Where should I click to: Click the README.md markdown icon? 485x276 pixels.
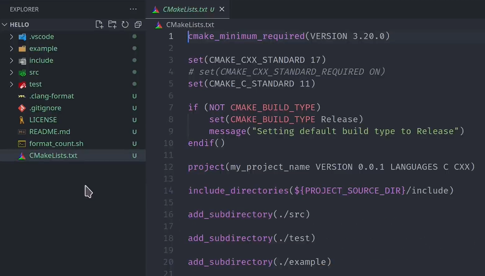pos(22,132)
